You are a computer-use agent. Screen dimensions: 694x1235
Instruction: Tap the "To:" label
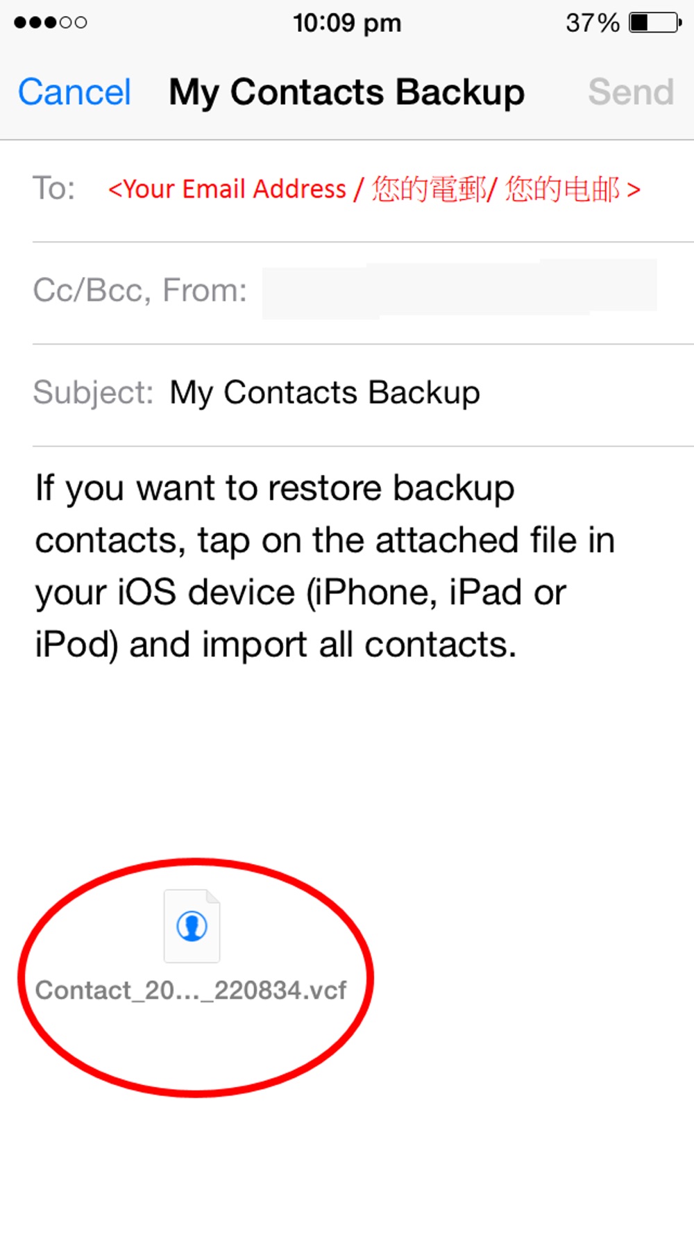click(53, 189)
